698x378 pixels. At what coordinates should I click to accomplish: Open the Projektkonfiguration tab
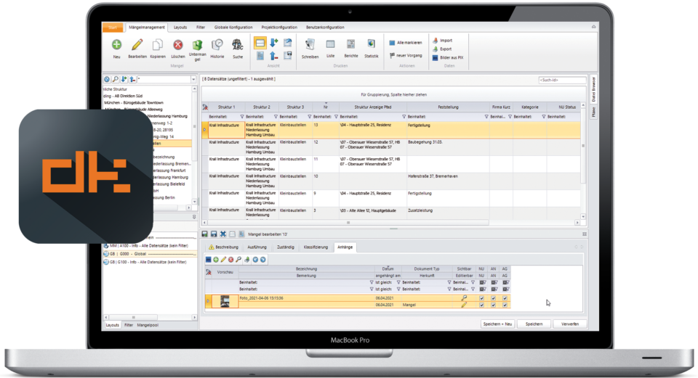tap(279, 28)
